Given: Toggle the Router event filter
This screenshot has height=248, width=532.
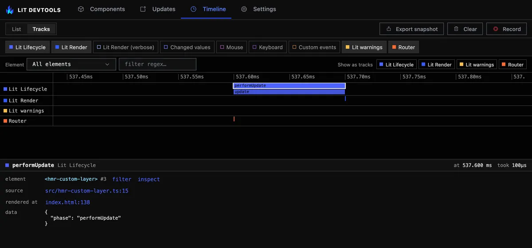Looking at the screenshot, I should pos(403,47).
